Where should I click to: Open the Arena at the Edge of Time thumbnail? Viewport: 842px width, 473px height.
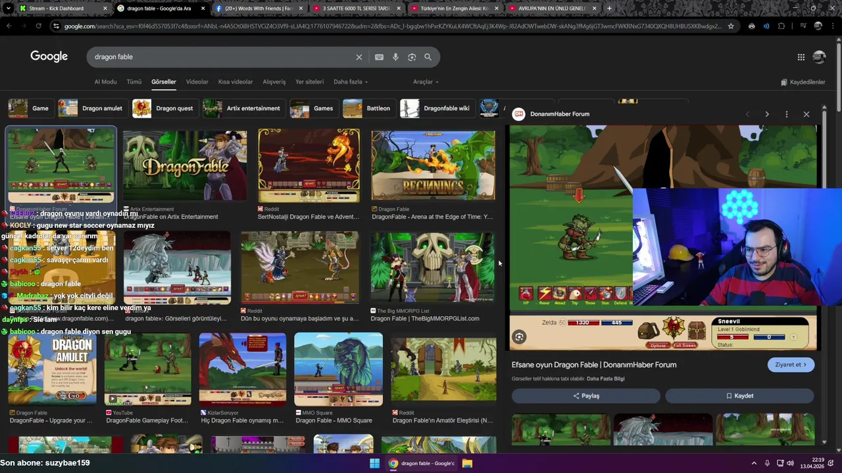coord(433,165)
